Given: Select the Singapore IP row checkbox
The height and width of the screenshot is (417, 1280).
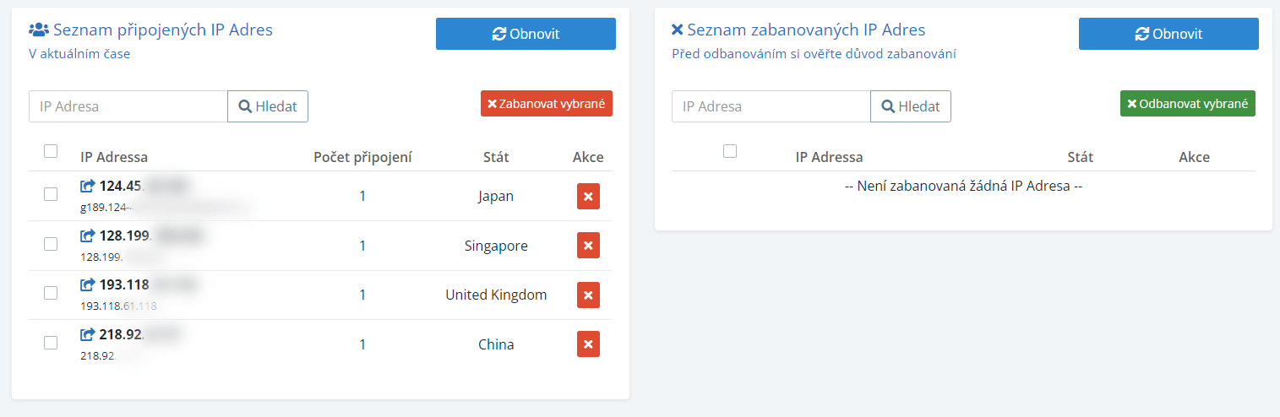Looking at the screenshot, I should pos(51,244).
